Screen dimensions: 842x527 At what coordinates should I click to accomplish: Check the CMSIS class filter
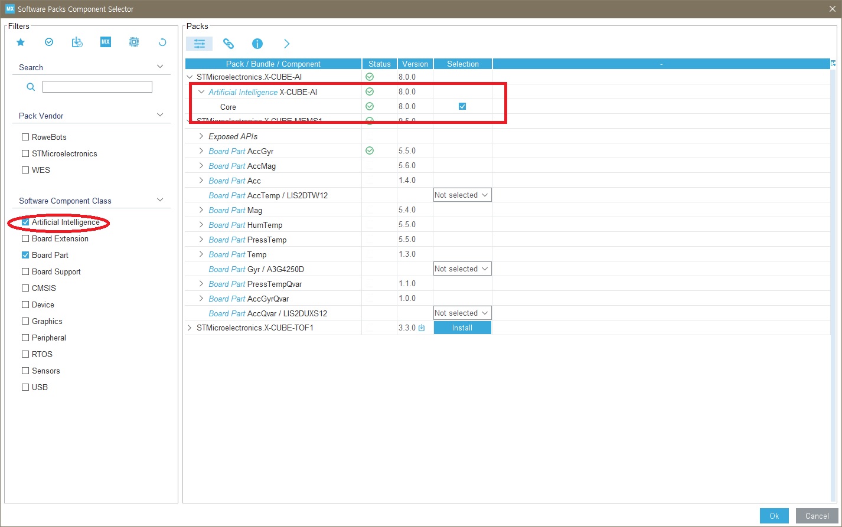(25, 288)
